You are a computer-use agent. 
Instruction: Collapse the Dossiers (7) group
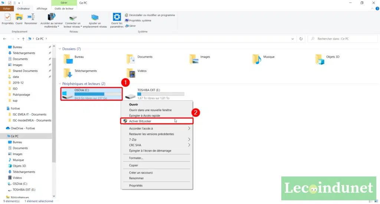[x=60, y=49]
